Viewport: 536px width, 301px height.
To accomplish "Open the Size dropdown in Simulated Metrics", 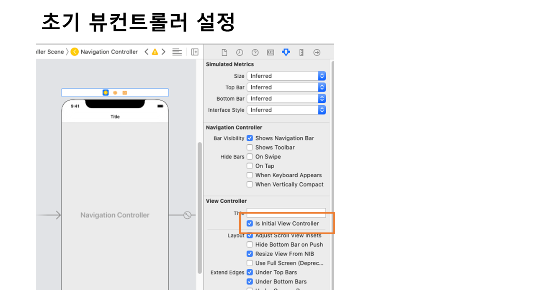I will pos(286,76).
